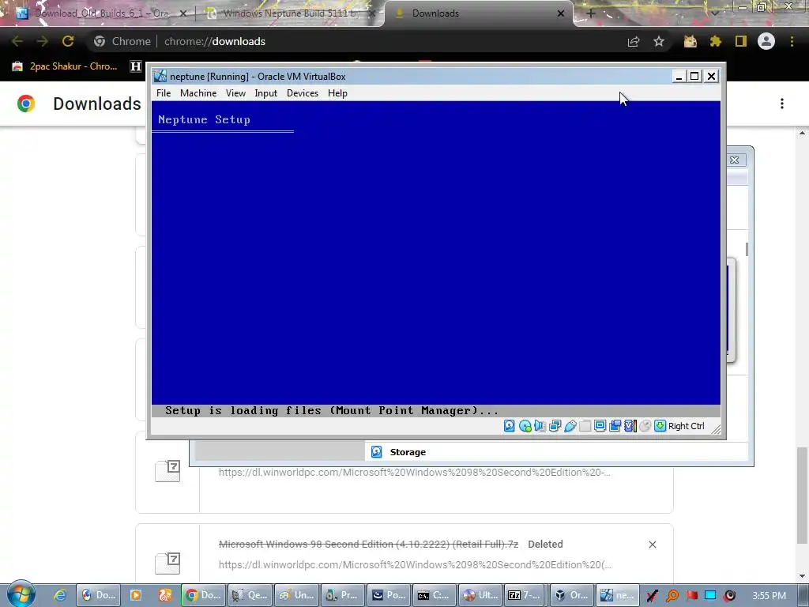Click the mouse integration indicator in VirtualBox
This screenshot has width=809, height=607.
coord(645,426)
